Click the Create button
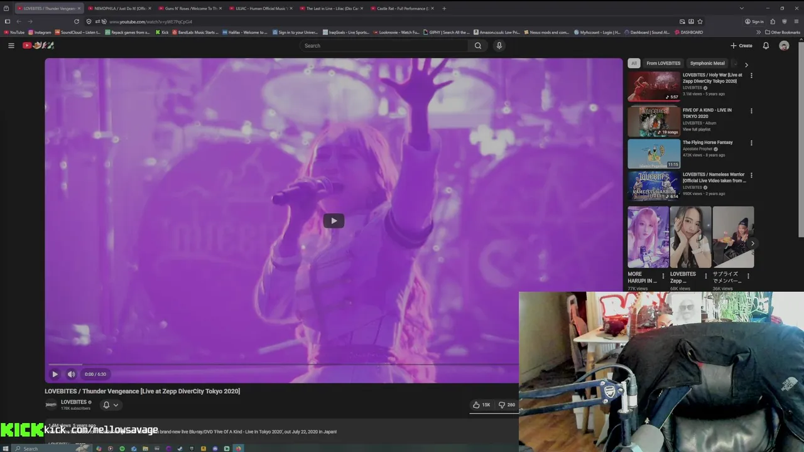 click(741, 45)
